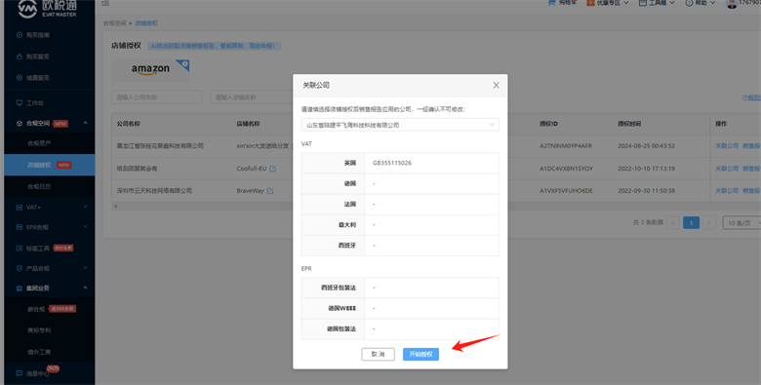761x385 pixels.
Task: Toggle the sidebar collapse hamburger icon
Action: pyautogui.click(x=105, y=3)
